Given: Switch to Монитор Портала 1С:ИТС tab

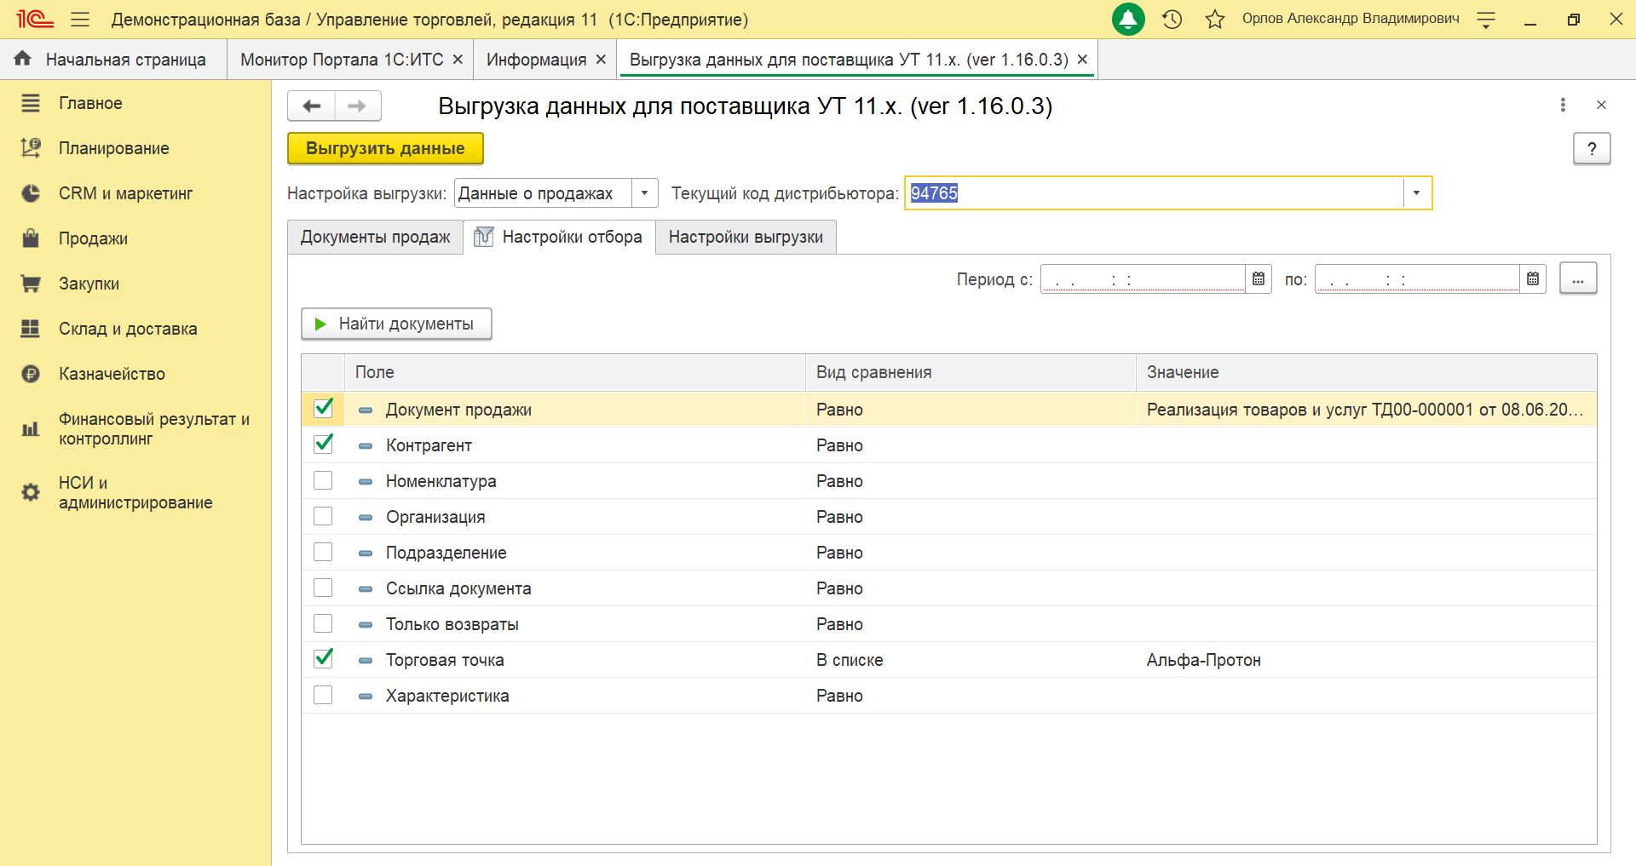Looking at the screenshot, I should [342, 60].
